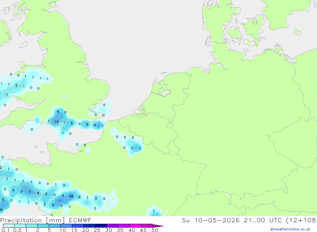Pick the 10–15 mm blue legend swatch
The height and width of the screenshot is (232, 317).
click(66, 226)
